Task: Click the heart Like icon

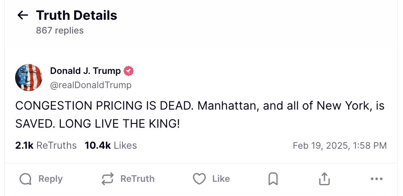Action: point(199,179)
